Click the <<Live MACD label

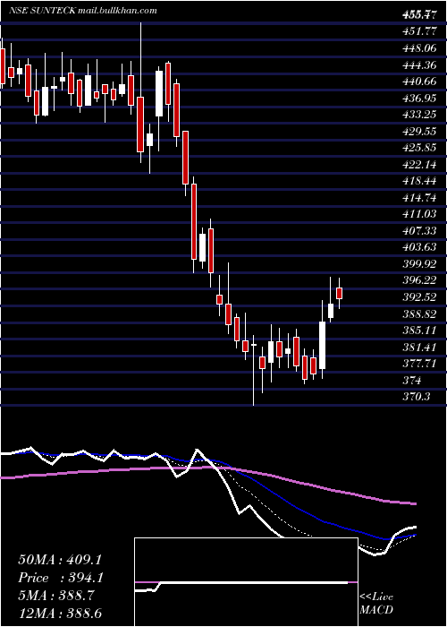pos(376,604)
